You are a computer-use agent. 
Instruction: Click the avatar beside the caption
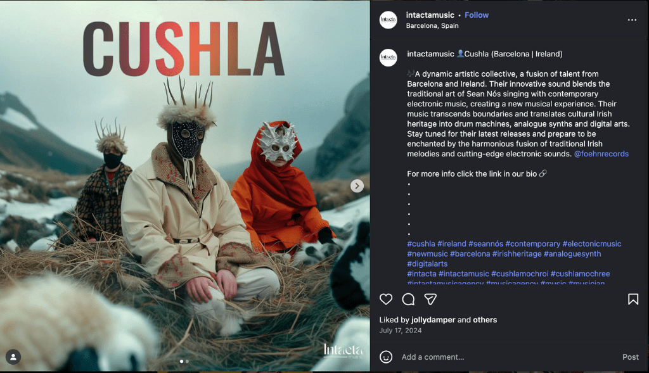(389, 58)
